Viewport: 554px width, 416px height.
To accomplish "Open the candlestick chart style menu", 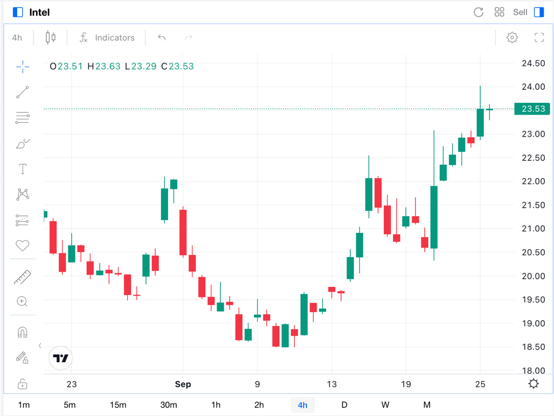I will pos(51,38).
